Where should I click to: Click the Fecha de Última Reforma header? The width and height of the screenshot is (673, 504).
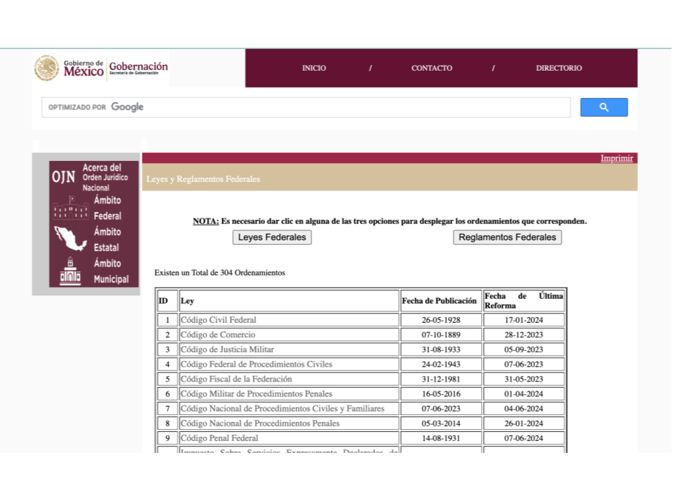point(524,301)
